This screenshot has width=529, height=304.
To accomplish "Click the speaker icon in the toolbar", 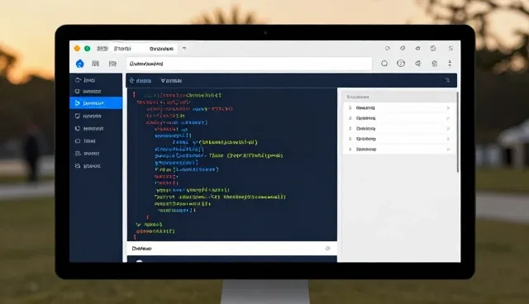I will click(x=418, y=64).
